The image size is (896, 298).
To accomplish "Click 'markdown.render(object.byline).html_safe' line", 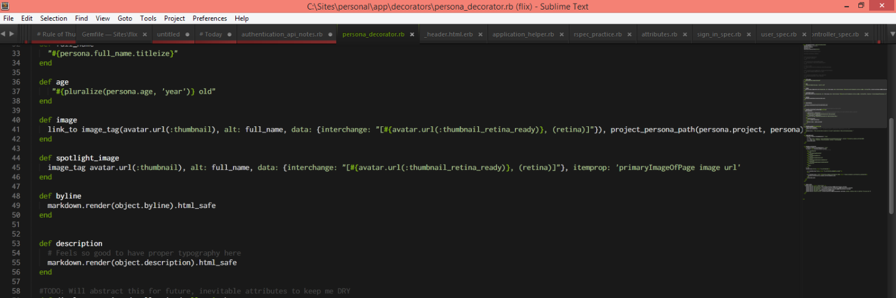I will point(131,205).
